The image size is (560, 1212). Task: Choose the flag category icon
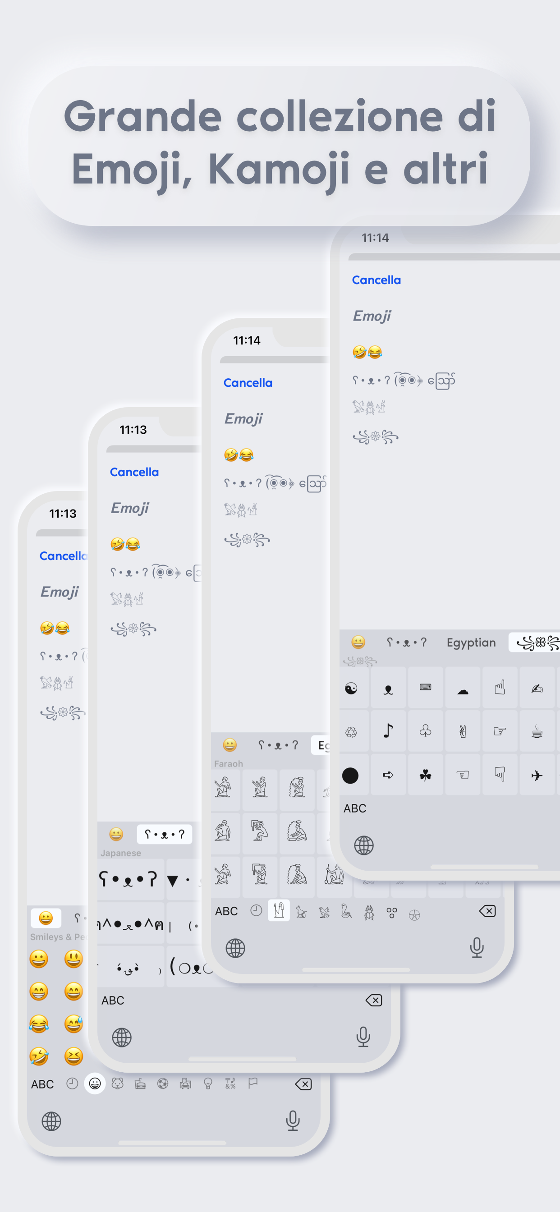pos(253,1083)
